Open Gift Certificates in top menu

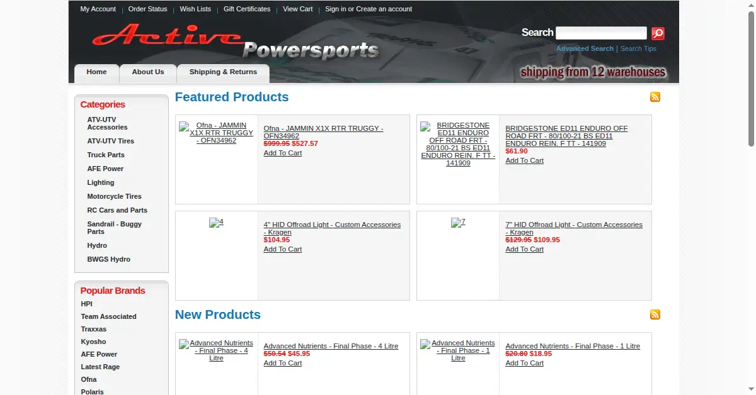pos(247,9)
